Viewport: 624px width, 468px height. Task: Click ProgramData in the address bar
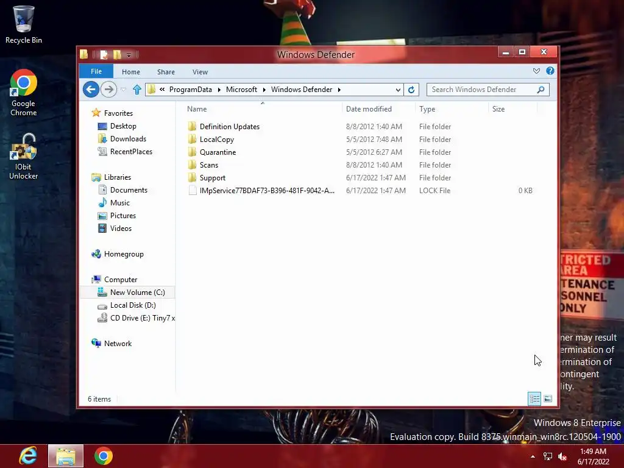190,90
